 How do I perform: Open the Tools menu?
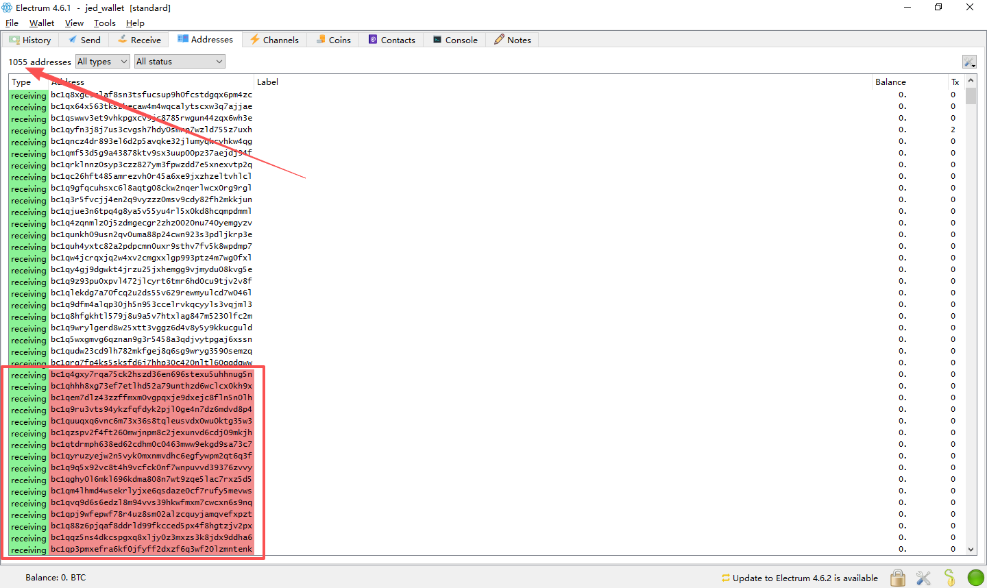(x=105, y=23)
